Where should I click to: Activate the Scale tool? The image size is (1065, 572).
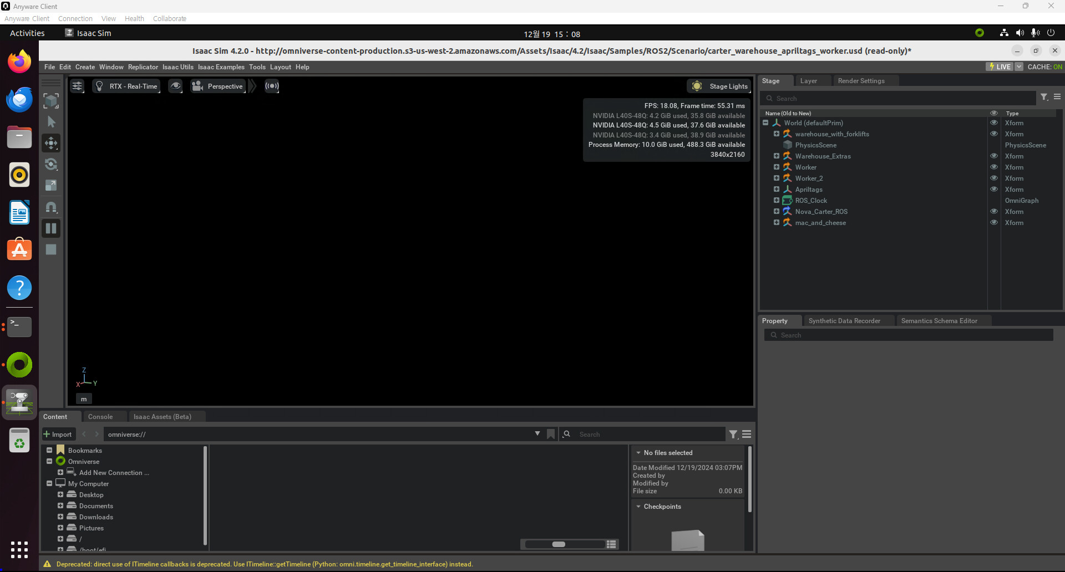[x=51, y=185]
